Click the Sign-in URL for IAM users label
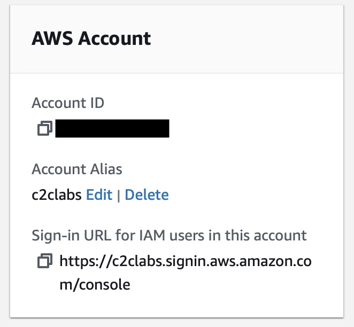This screenshot has height=327, width=354. point(169,235)
